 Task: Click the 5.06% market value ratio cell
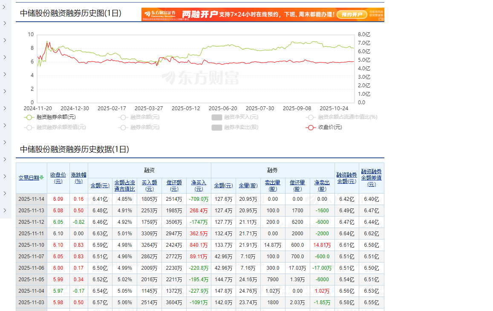(x=124, y=302)
